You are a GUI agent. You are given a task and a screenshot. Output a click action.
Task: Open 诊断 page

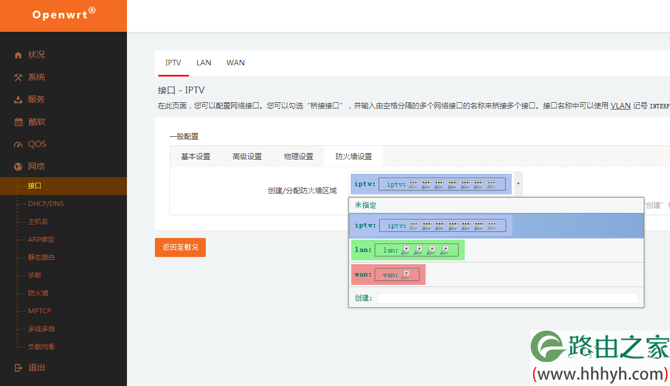[x=35, y=275]
